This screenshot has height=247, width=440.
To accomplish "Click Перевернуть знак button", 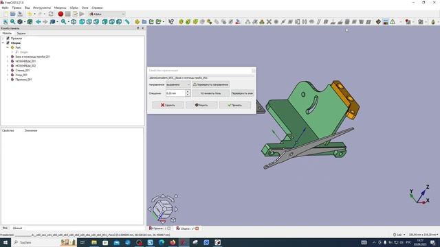I will click(243, 93).
